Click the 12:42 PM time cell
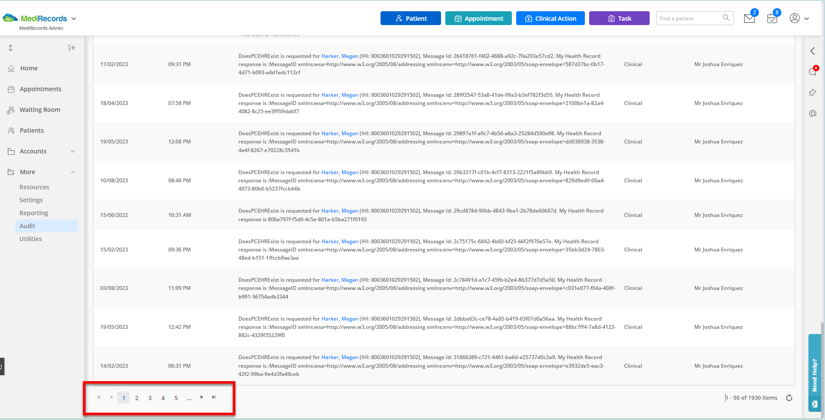Viewport: 825px width, 420px height. [179, 327]
